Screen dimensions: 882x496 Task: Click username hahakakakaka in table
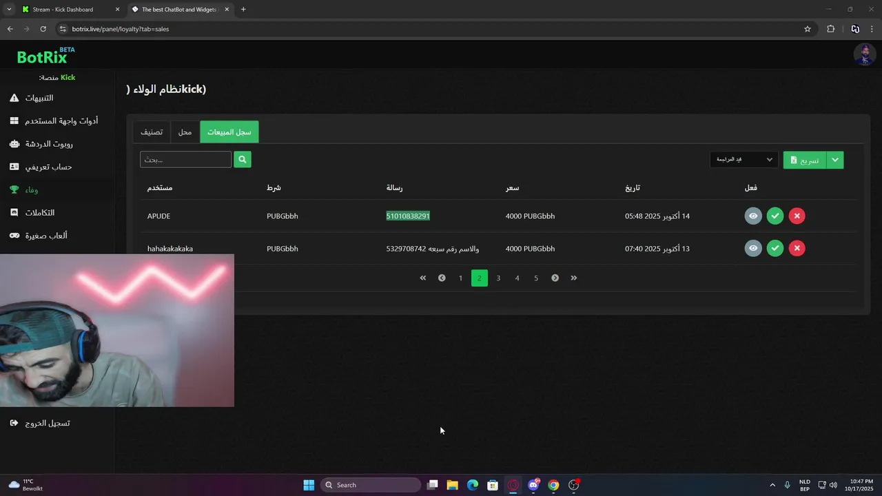[x=170, y=249]
